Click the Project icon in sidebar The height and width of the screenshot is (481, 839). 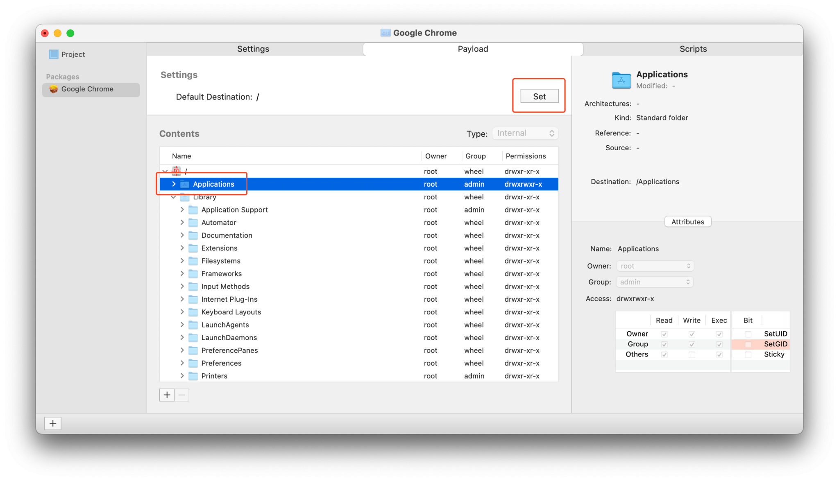pyautogui.click(x=54, y=54)
